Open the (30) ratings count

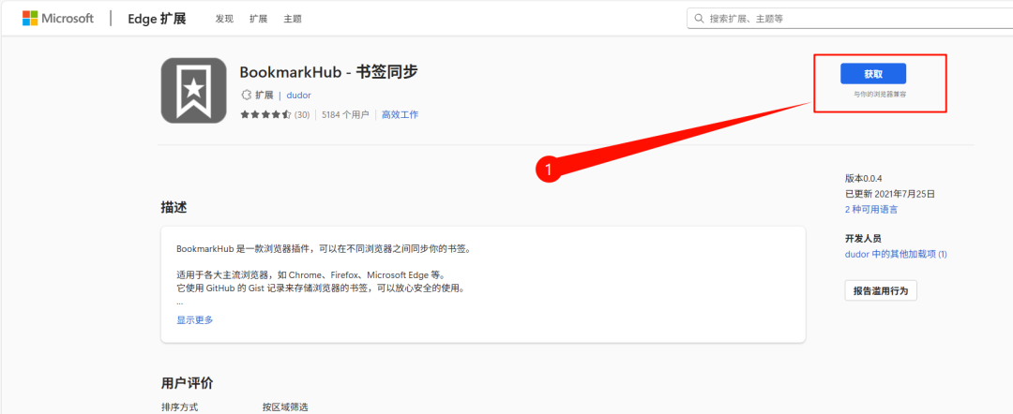tap(302, 115)
